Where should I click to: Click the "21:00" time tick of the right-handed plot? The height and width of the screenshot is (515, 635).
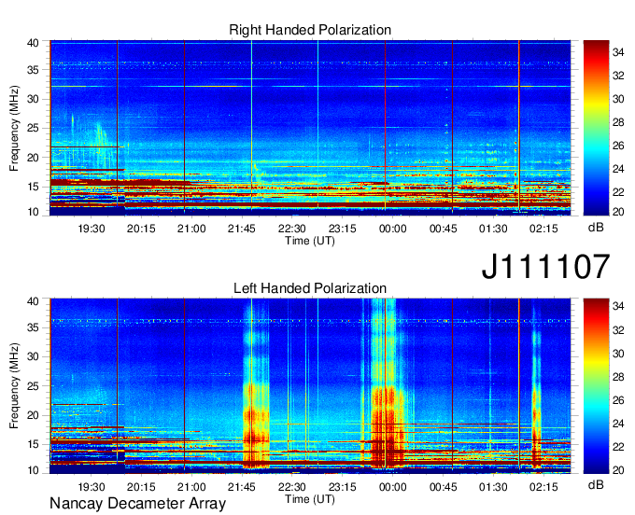(x=191, y=229)
